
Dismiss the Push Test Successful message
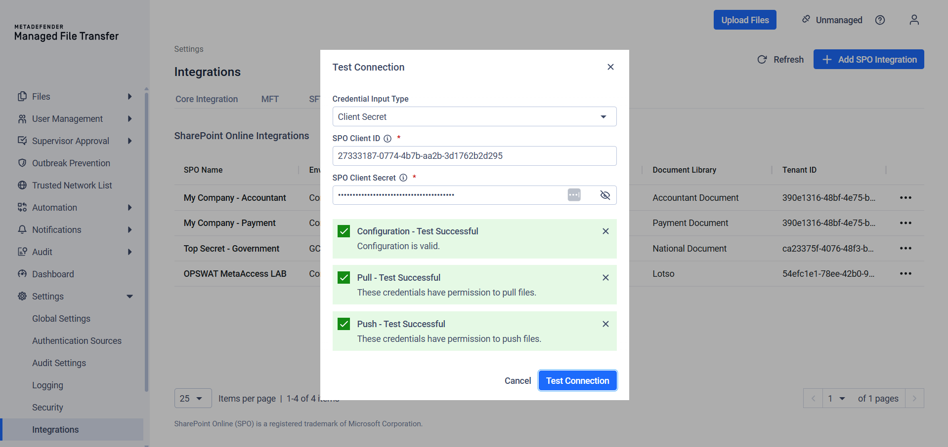coord(605,324)
